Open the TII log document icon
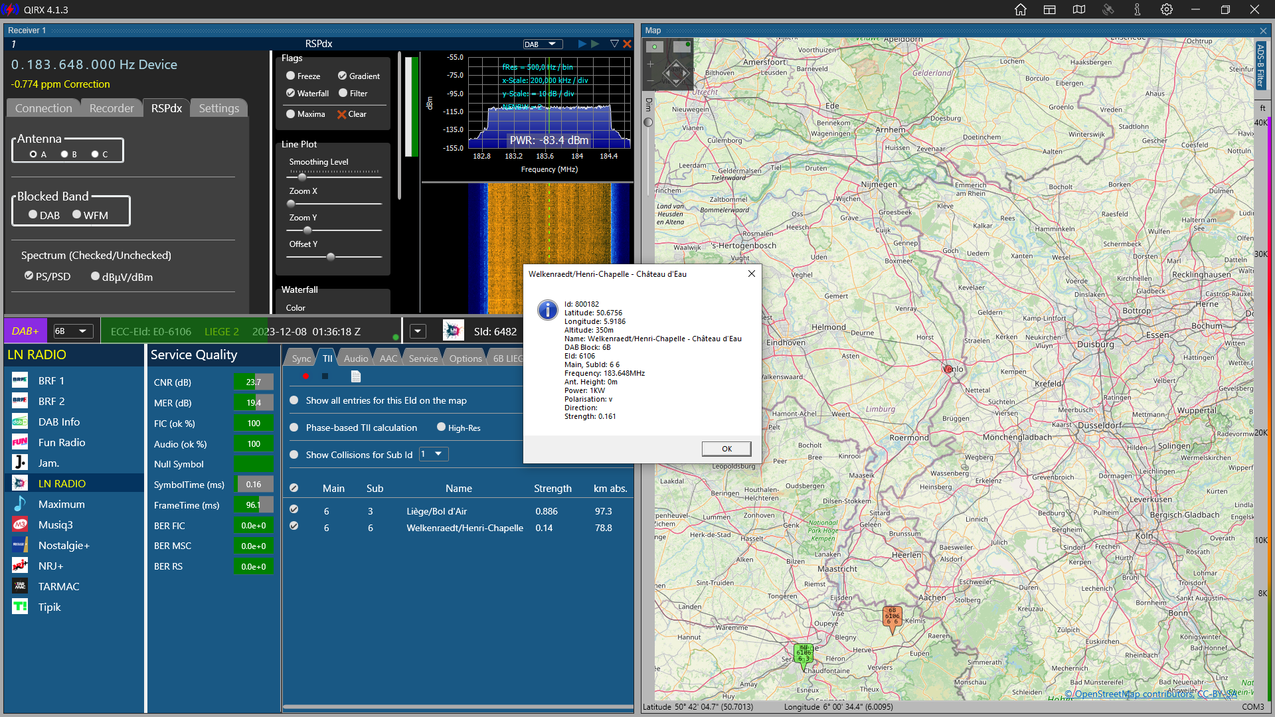The width and height of the screenshot is (1275, 717). click(x=356, y=376)
